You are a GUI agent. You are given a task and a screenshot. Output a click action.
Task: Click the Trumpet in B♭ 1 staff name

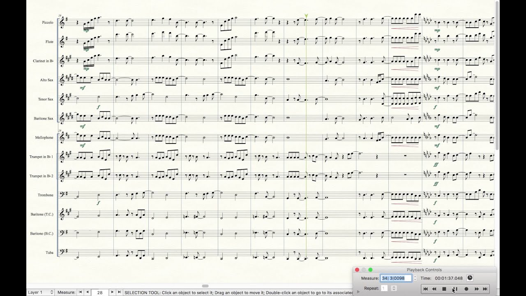[42, 157]
